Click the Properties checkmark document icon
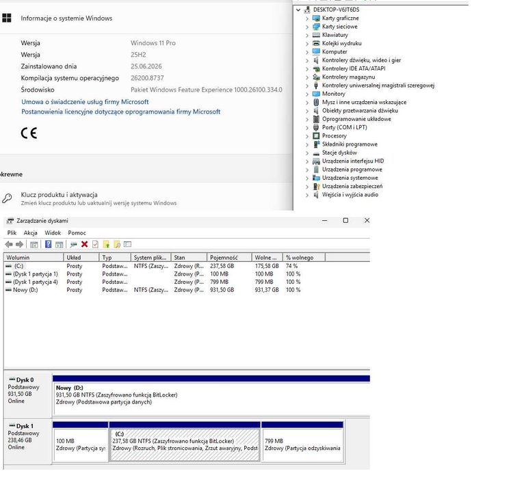The height and width of the screenshot is (478, 511). (x=95, y=244)
